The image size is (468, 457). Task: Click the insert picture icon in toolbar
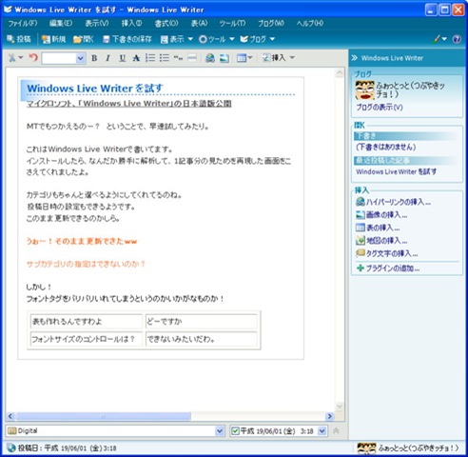point(224,58)
